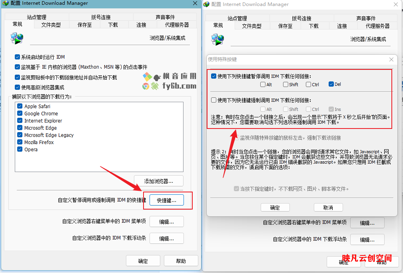
Task: Confirm special keys dialog with 确定
Action: (275, 207)
